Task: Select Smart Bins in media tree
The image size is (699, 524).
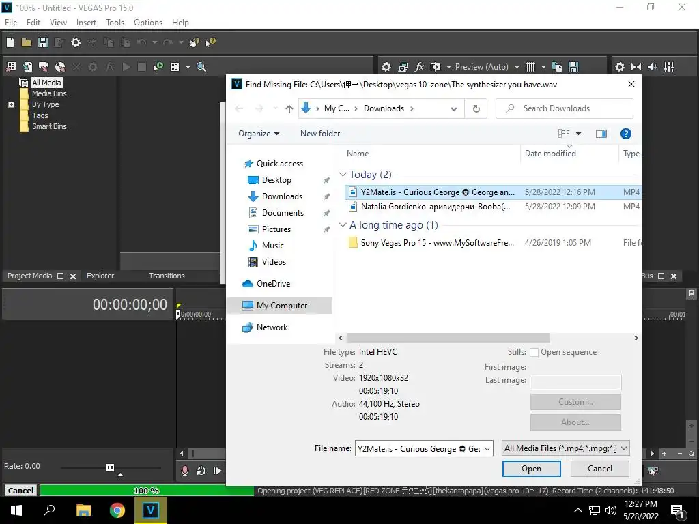Action: pos(49,126)
